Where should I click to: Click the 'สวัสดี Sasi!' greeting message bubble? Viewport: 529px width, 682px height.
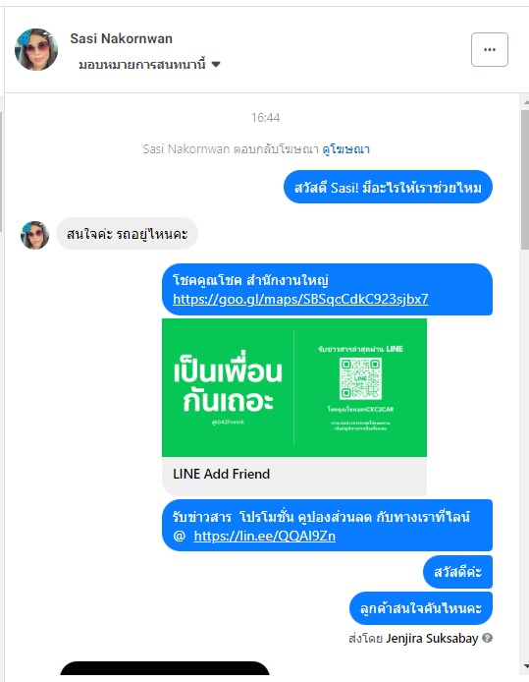pyautogui.click(x=388, y=187)
